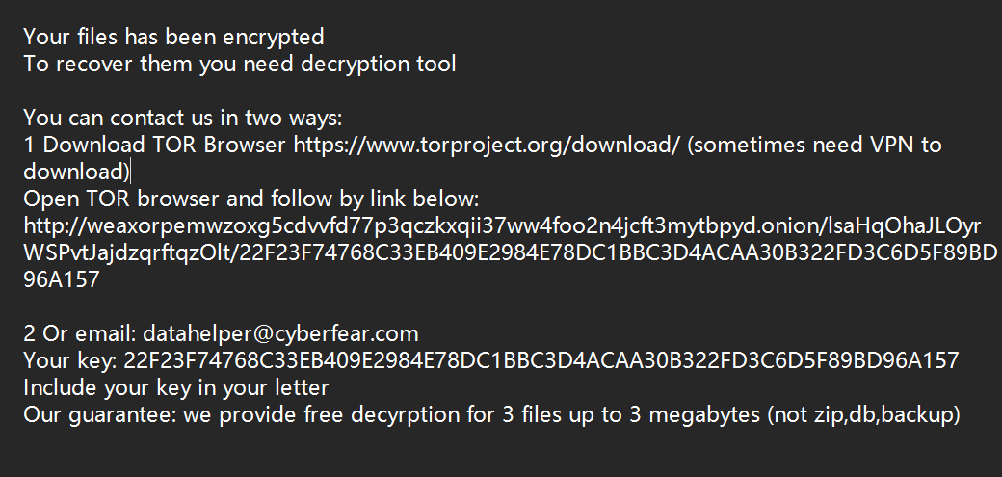Open the torproject.org download URL
Image resolution: width=1002 pixels, height=477 pixels.
pyautogui.click(x=487, y=146)
